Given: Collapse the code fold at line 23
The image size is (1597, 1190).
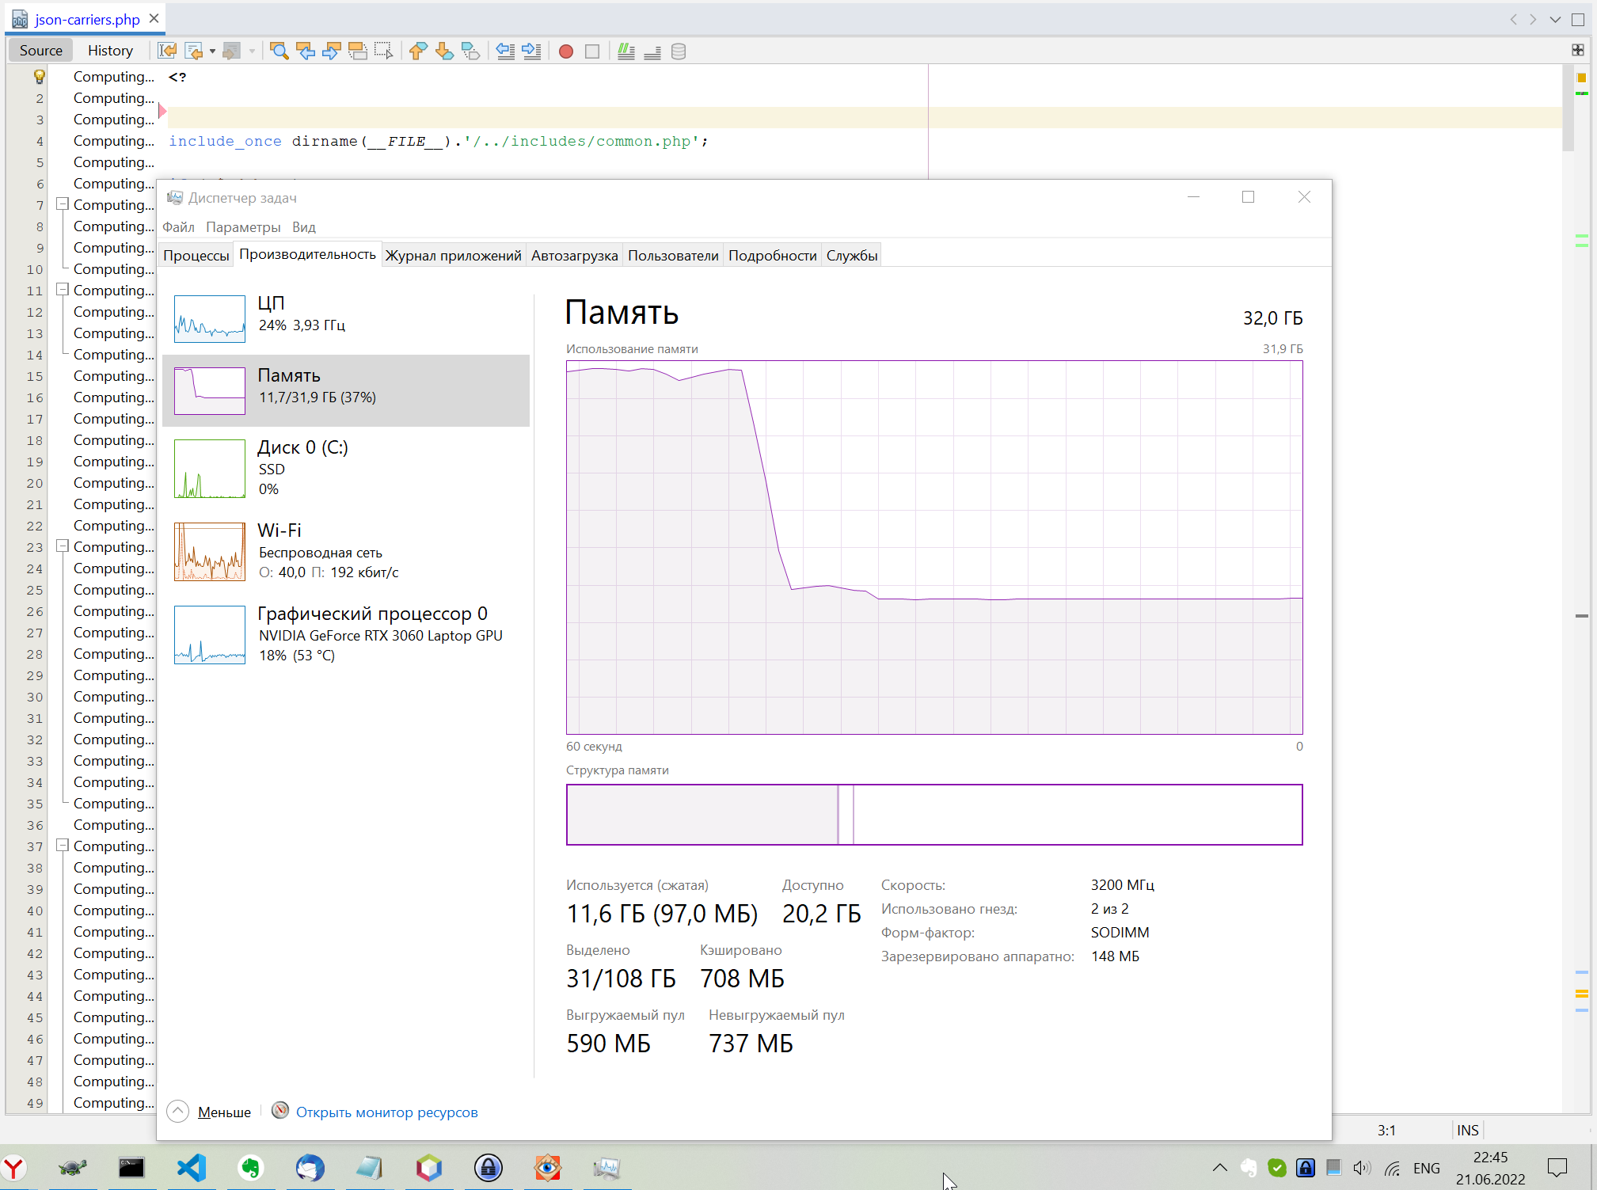Looking at the screenshot, I should [x=62, y=546].
